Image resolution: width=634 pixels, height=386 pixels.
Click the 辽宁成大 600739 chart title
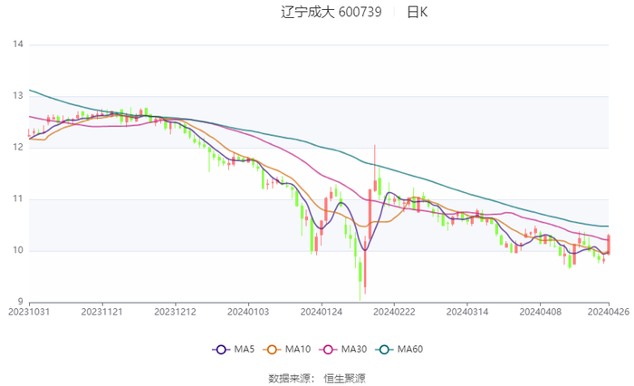[331, 13]
